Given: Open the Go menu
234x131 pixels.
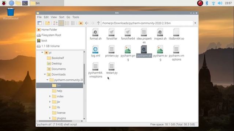Looking at the screenshot, I should click(68, 17).
